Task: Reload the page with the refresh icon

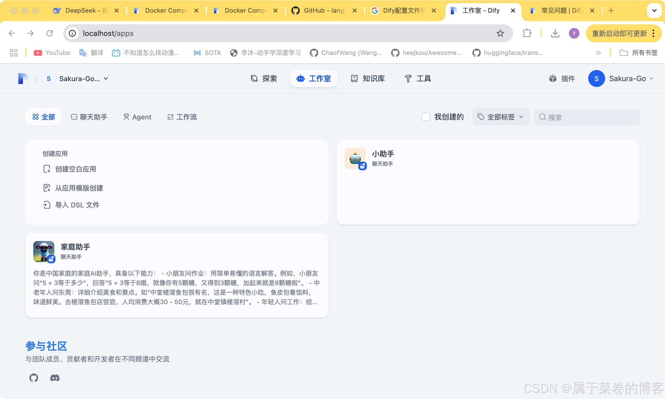Action: click(x=50, y=33)
